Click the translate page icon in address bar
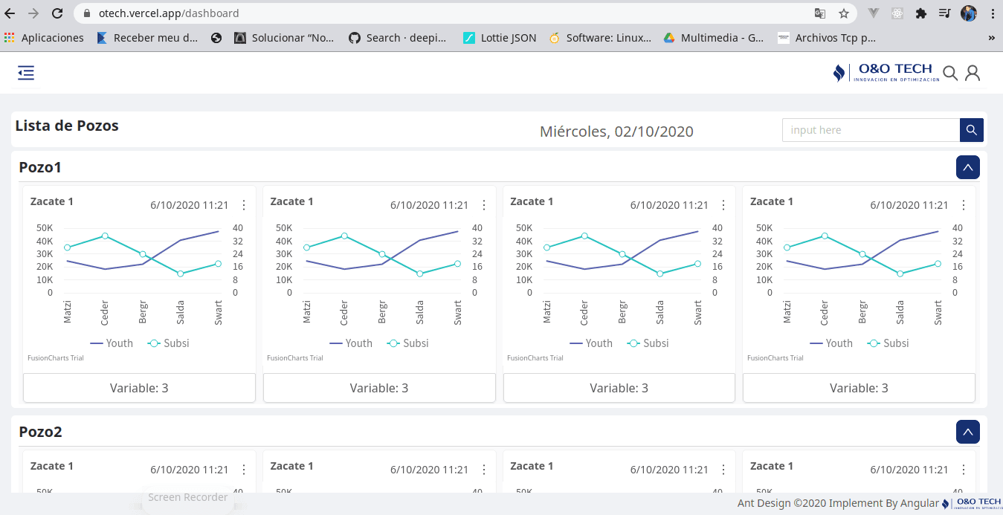The height and width of the screenshot is (515, 1003). (x=820, y=13)
